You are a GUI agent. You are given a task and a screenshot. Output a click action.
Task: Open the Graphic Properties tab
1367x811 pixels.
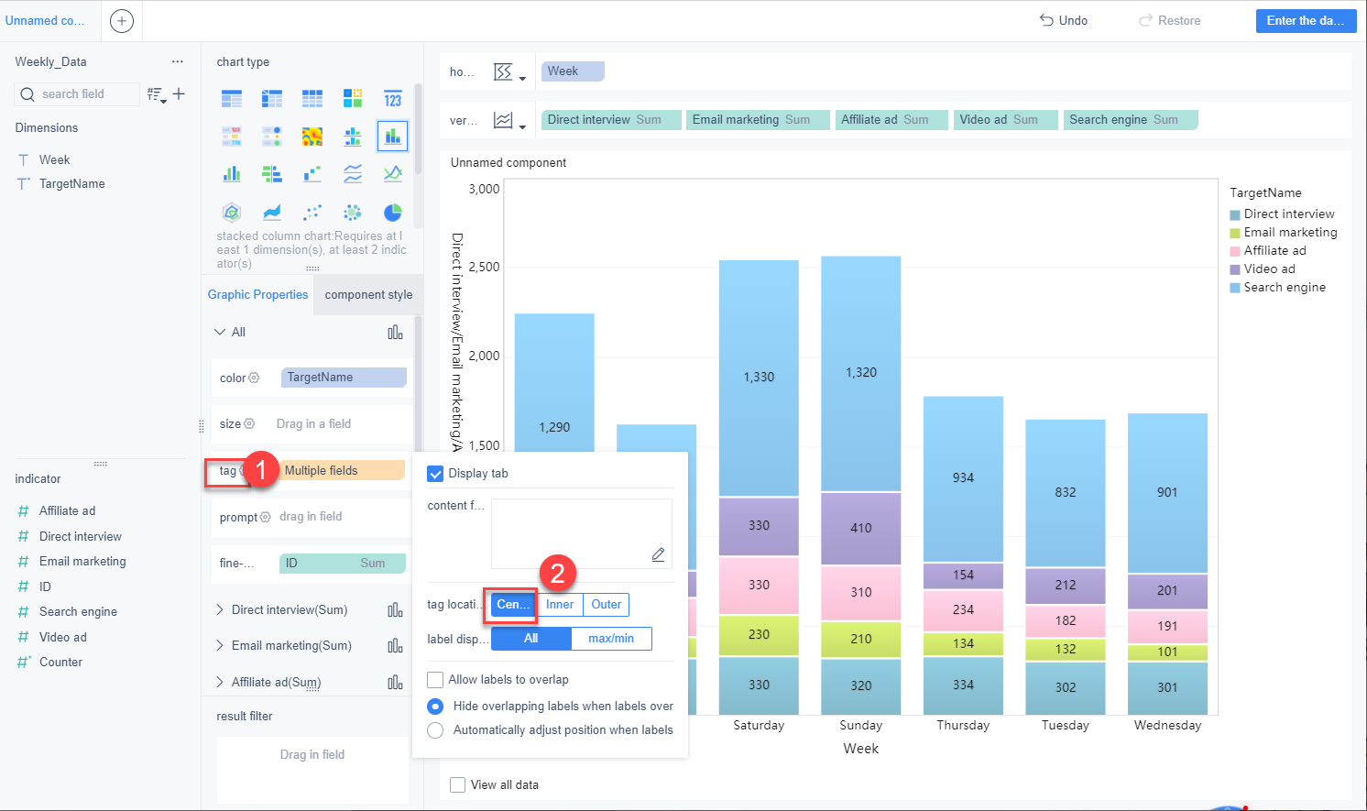tap(257, 295)
